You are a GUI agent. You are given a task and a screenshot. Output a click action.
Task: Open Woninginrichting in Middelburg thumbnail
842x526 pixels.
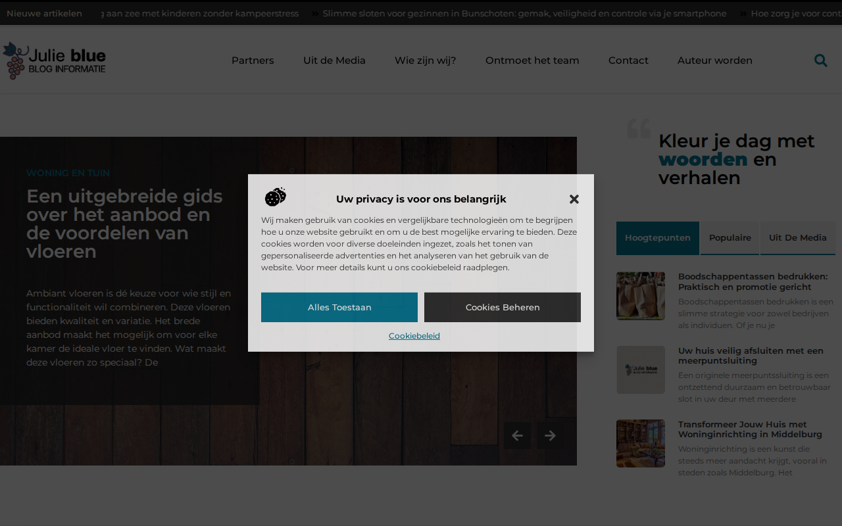coord(641,444)
